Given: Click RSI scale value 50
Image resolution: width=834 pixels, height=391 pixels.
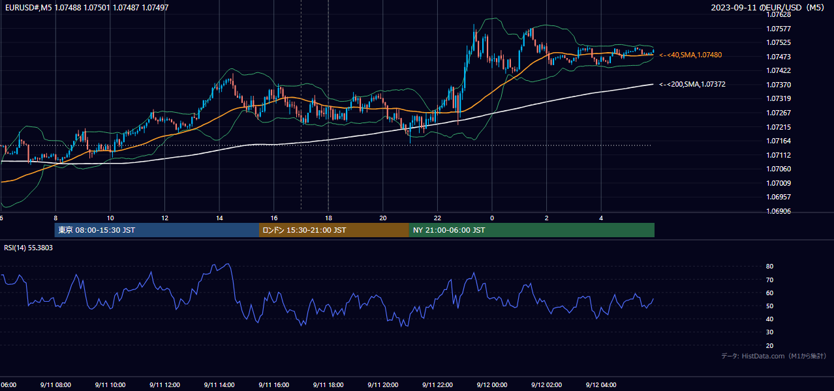Looking at the screenshot, I should (x=770, y=306).
